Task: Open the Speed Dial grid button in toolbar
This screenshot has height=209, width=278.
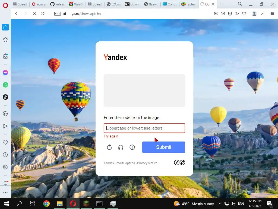Action: click(x=43, y=14)
